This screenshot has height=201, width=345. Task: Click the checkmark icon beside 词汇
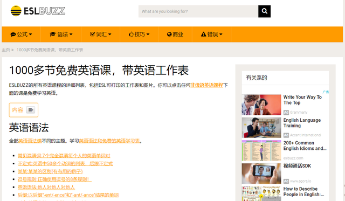coord(92,34)
